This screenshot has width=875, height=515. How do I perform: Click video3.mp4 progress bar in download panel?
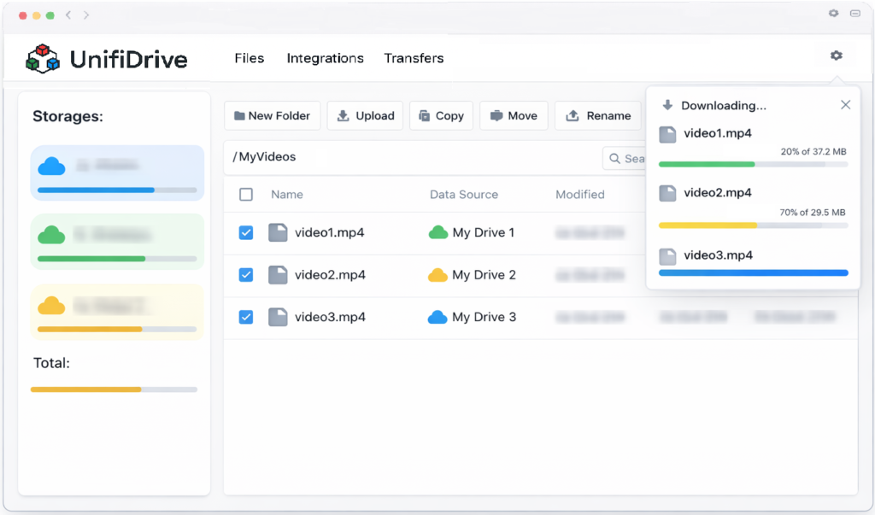[x=753, y=272]
